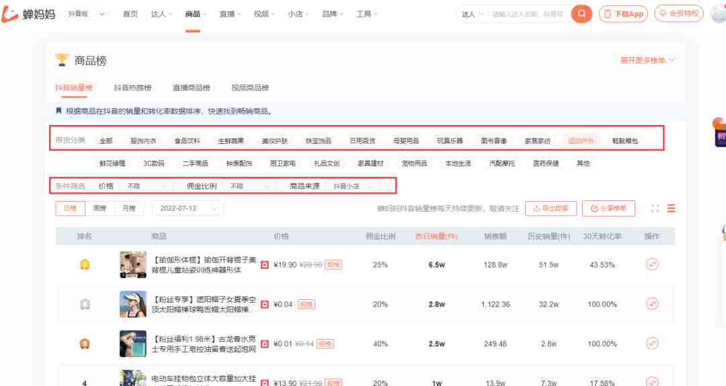Open the 遮阳帽子女夏季 product title link
The width and height of the screenshot is (726, 386).
coord(204,304)
